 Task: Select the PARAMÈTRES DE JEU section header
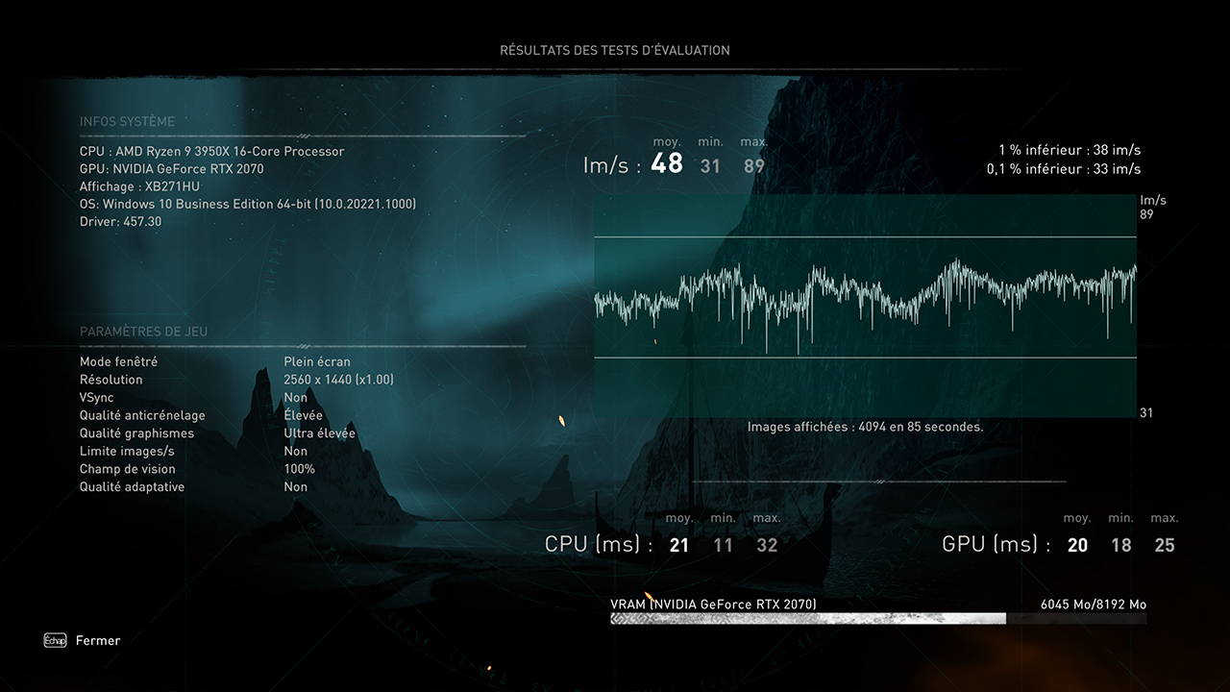tap(143, 332)
